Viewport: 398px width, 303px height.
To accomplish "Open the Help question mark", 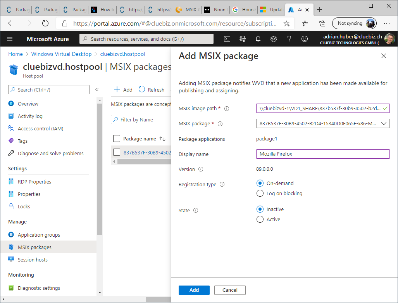I will click(x=289, y=39).
